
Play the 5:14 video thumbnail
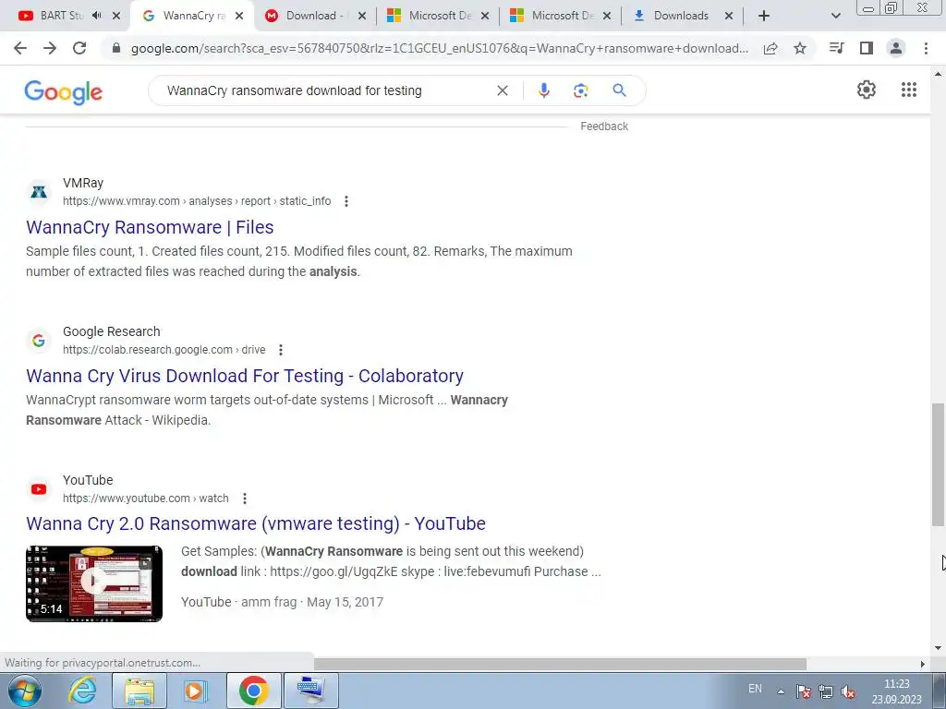tap(94, 583)
